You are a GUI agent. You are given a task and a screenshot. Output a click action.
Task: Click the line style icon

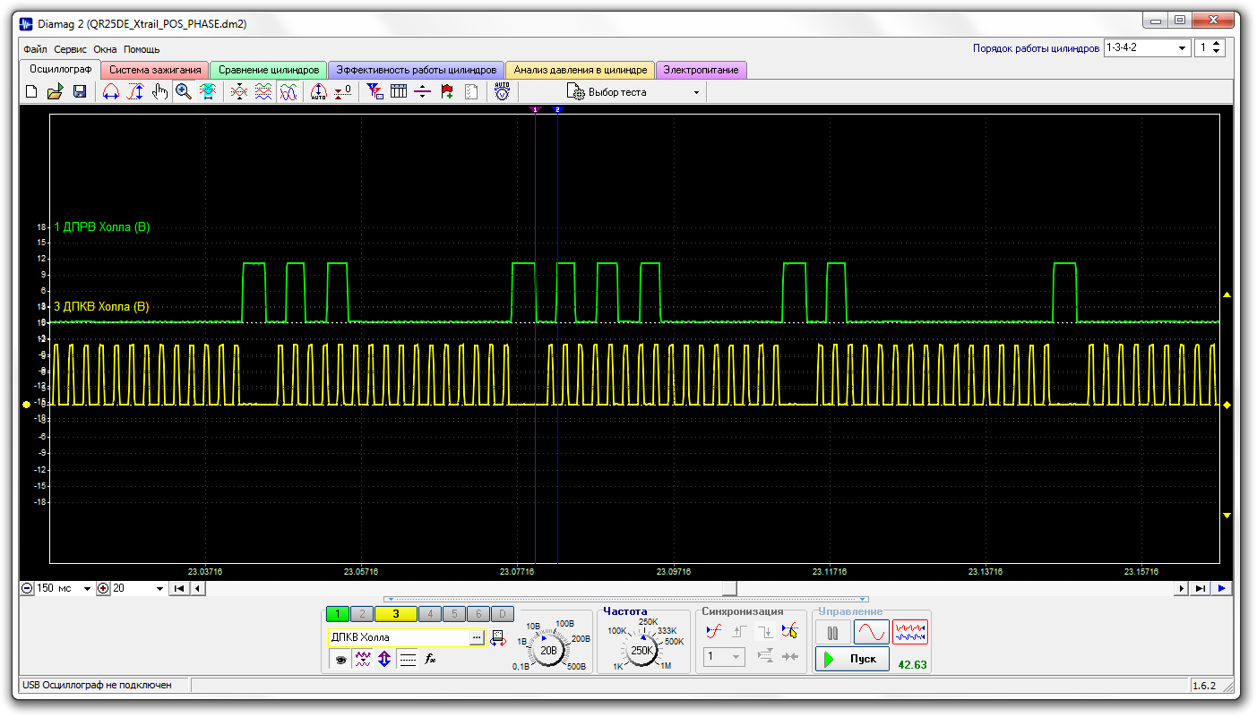click(x=408, y=660)
